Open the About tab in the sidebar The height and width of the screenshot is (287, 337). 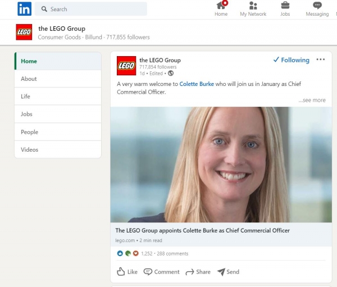58,79
